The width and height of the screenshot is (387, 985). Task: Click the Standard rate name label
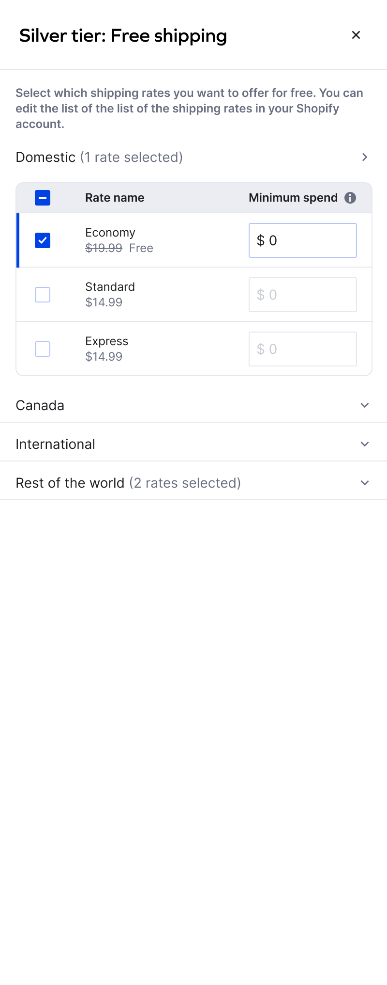(x=110, y=287)
